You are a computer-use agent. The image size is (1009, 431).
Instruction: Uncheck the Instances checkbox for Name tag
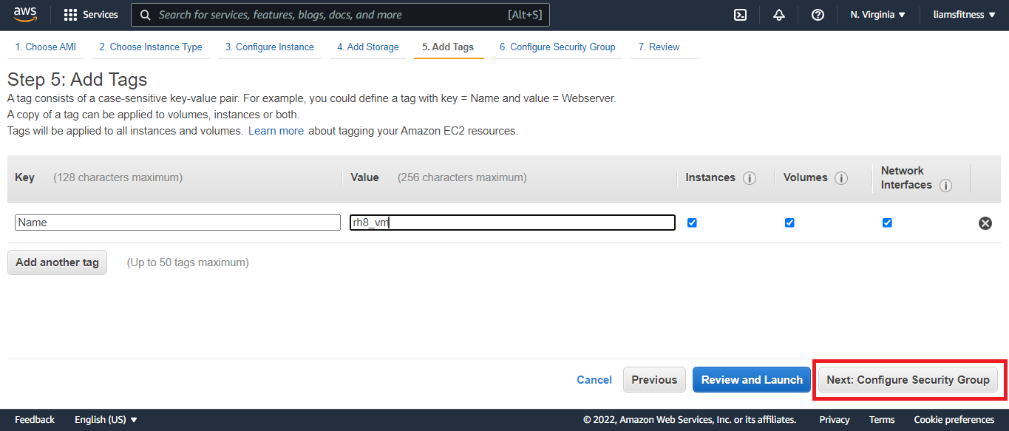click(692, 223)
